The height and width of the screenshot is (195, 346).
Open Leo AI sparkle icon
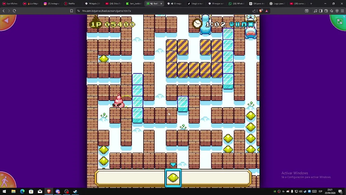[332, 11]
